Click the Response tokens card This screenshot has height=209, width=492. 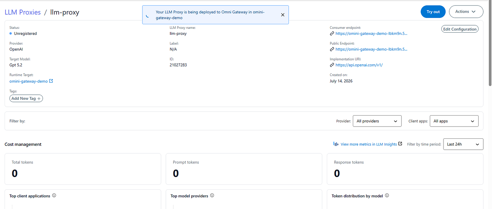pyautogui.click(x=405, y=169)
